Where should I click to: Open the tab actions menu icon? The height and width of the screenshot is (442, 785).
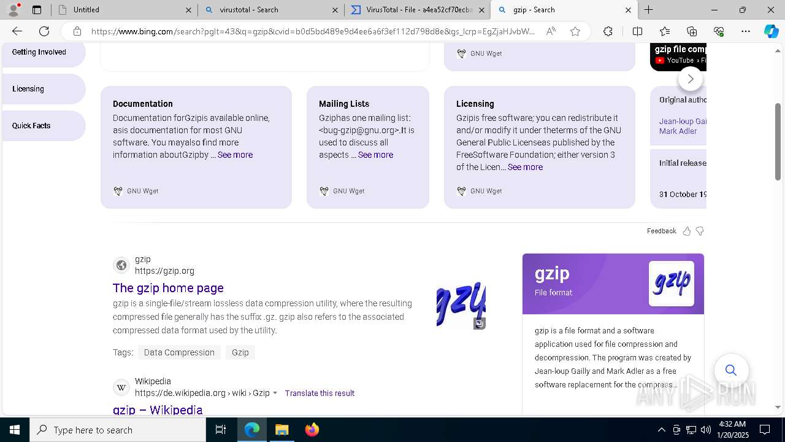[x=37, y=10]
